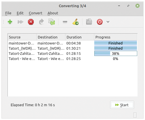Viewport: 145px width, 120px height.
Task: Expand the toolbar overflow chevron
Action: [108, 22]
